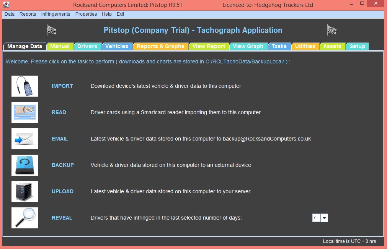Close the Pitstop window
This screenshot has height=249, width=387.
click(376, 3)
